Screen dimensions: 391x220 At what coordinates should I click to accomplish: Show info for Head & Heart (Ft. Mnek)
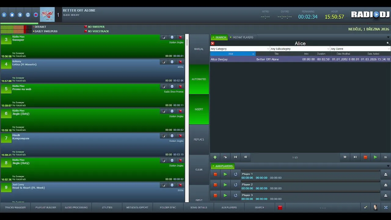[172, 185]
